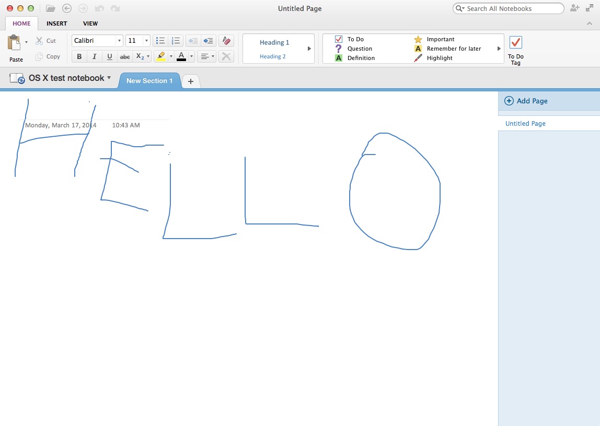Select the Untitled Page in the page list
Image resolution: width=600 pixels, height=426 pixels.
click(x=525, y=123)
